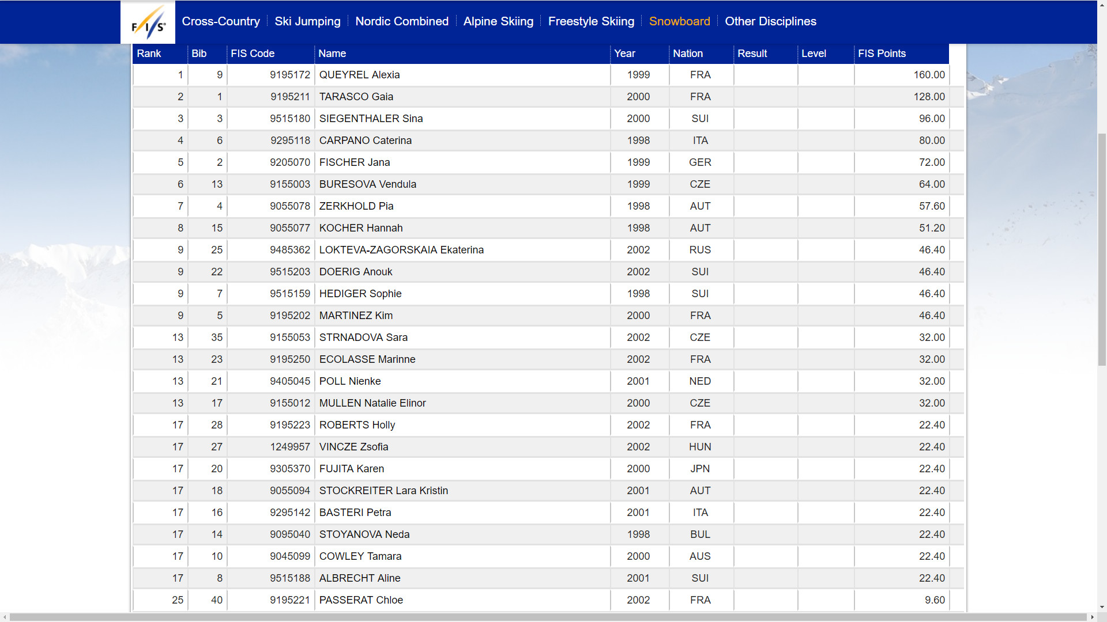Open the Cross-Country menu
1107x622 pixels.
pos(221,21)
